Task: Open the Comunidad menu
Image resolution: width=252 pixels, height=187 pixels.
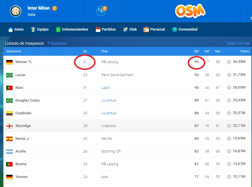Action: click(x=185, y=29)
